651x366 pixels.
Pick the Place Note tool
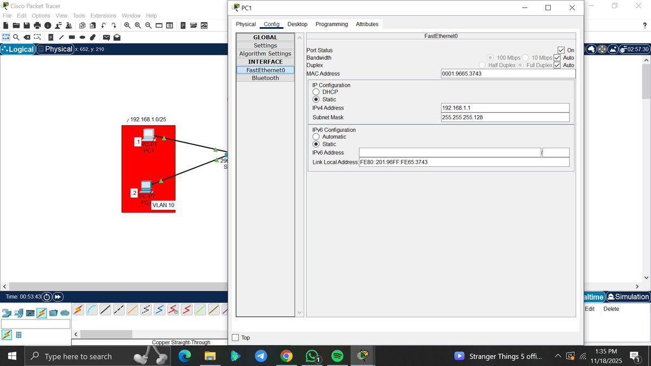click(50, 37)
